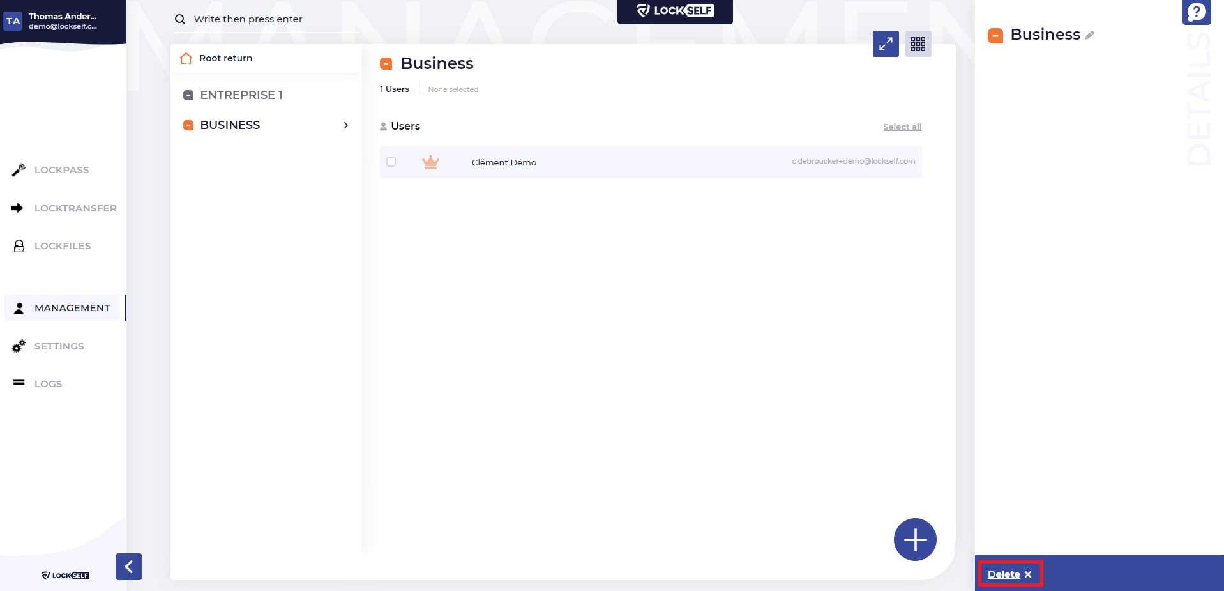
Task: Navigate to Settings
Action: point(59,346)
